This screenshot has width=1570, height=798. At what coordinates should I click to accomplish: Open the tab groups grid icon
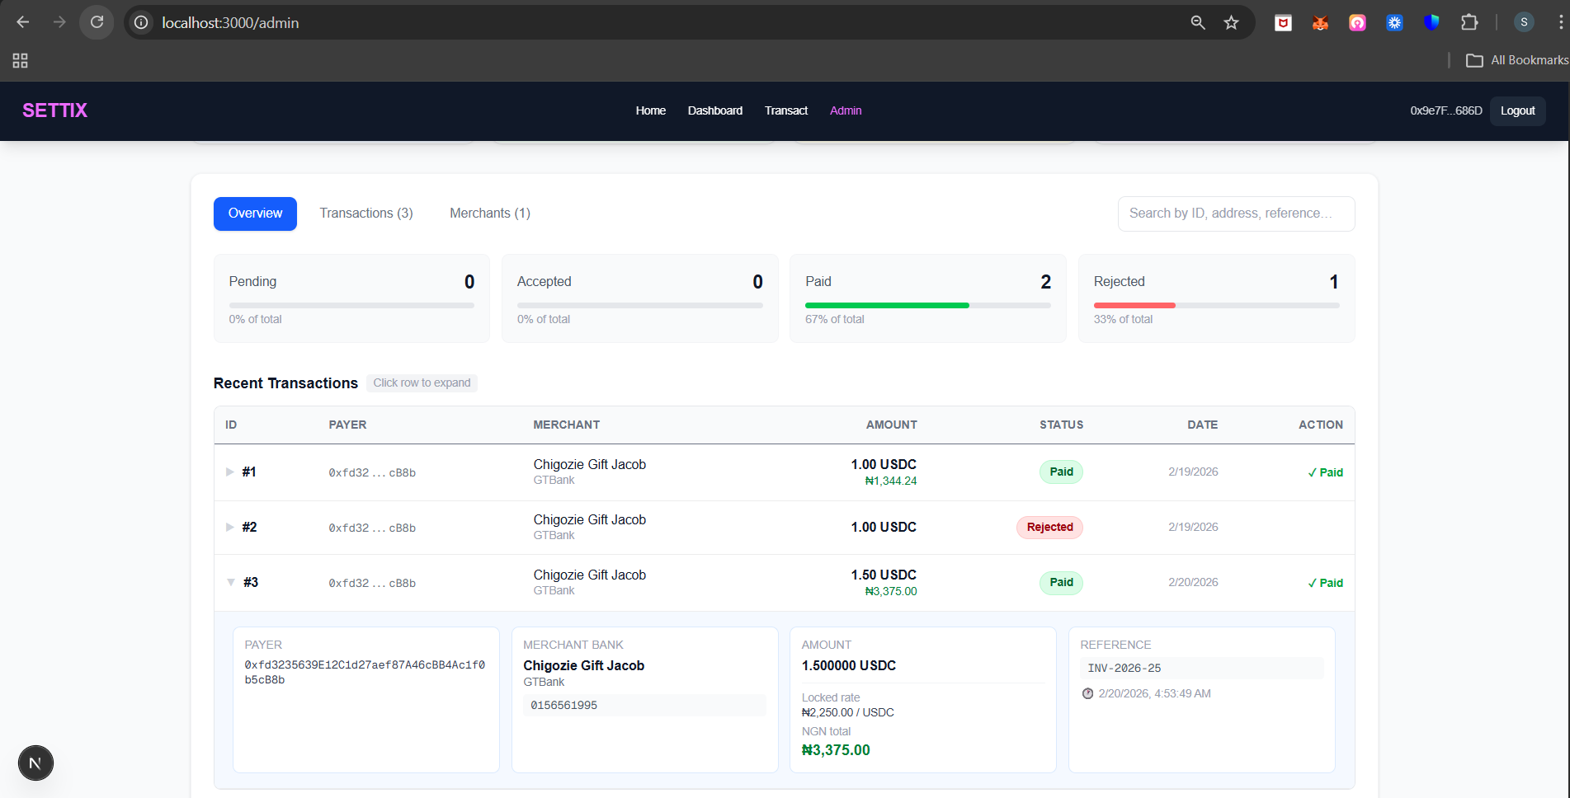[21, 60]
